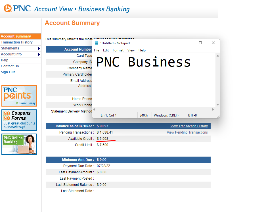Click the Notepad resize grip corner
The height and width of the screenshot is (212, 262).
point(218,117)
